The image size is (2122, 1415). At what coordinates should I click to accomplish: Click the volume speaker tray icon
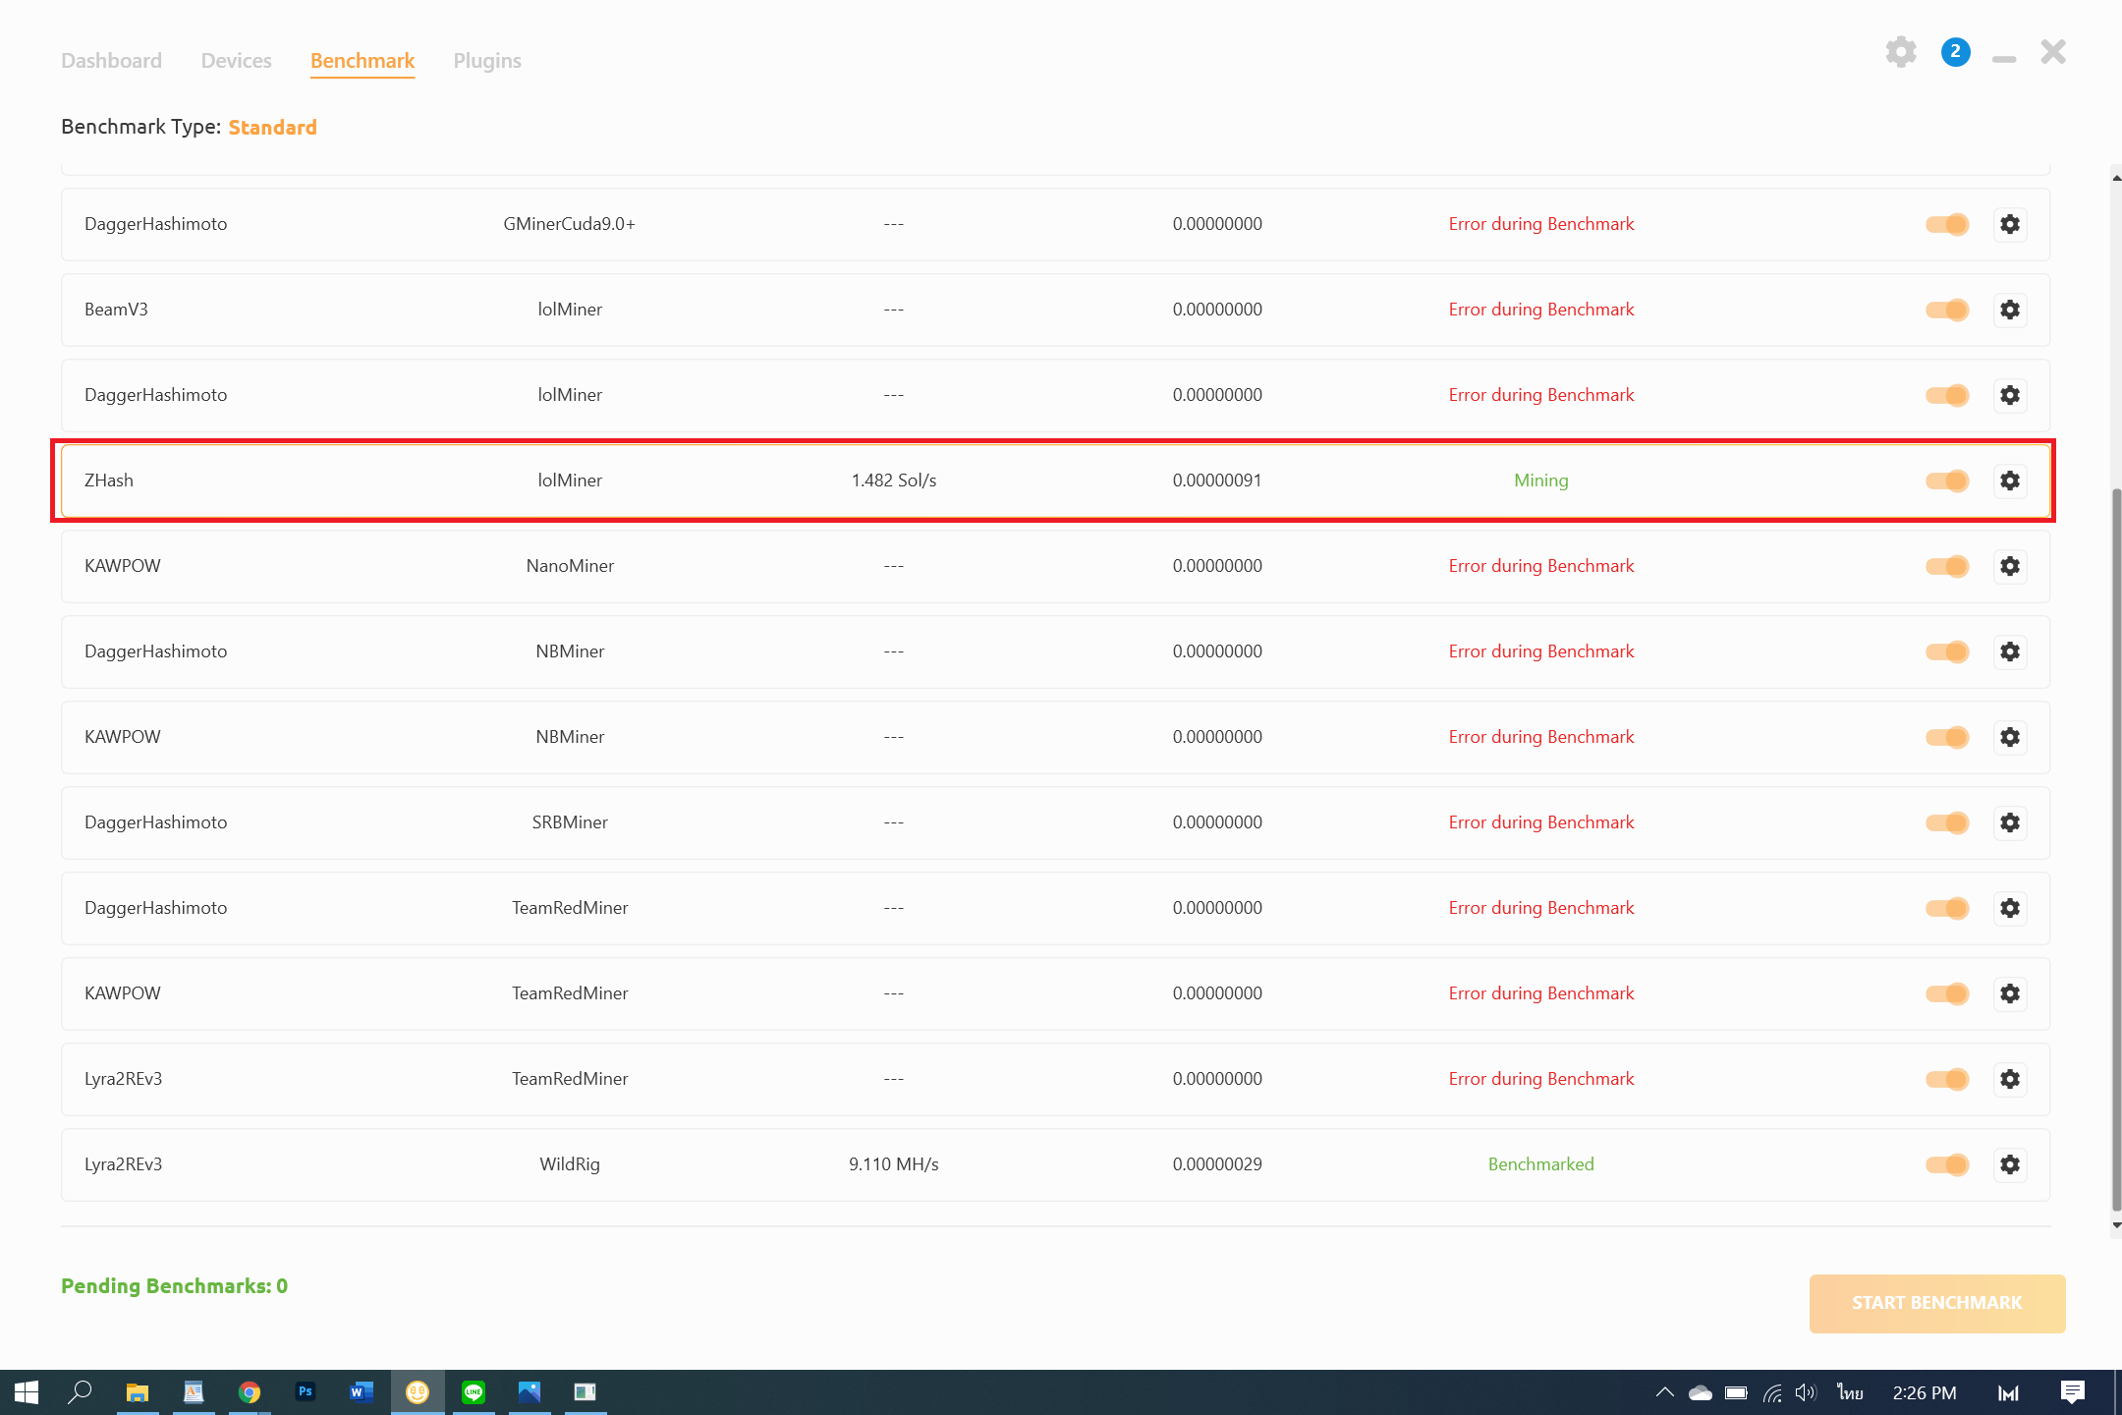[x=1806, y=1392]
